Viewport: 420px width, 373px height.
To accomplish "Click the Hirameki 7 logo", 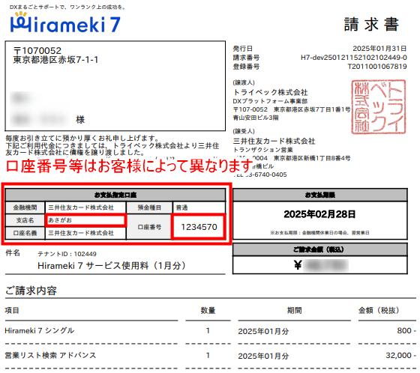I will (65, 23).
